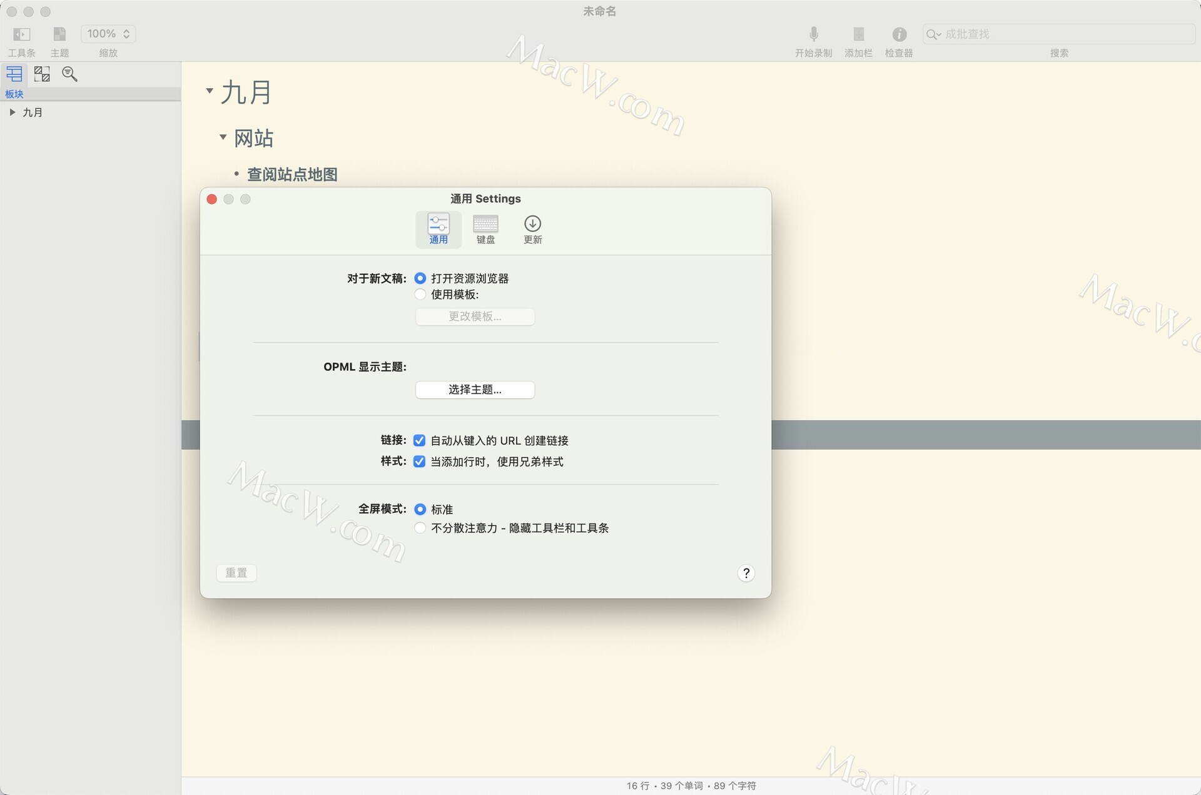1201x795 pixels.
Task: Expand 九月 item in sidebar
Action: (12, 113)
